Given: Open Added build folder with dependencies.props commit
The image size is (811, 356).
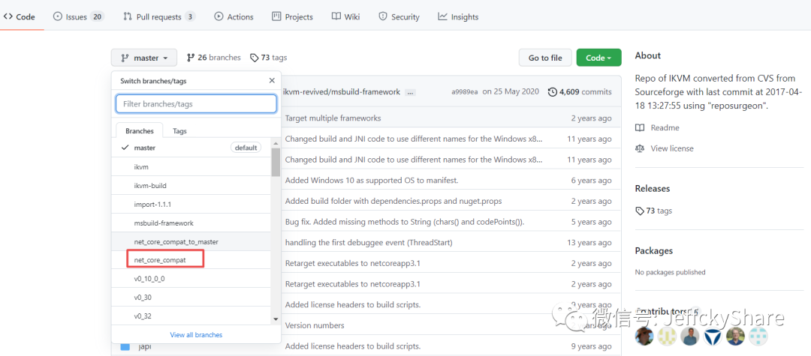Looking at the screenshot, I should (x=393, y=201).
